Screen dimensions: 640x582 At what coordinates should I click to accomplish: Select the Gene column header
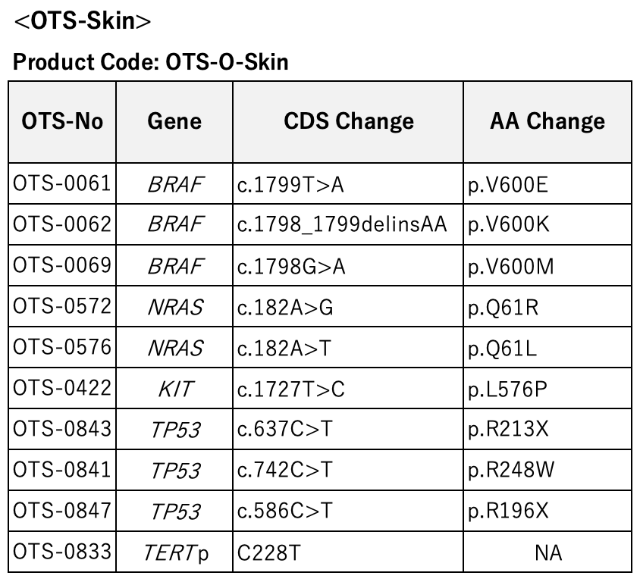click(174, 122)
